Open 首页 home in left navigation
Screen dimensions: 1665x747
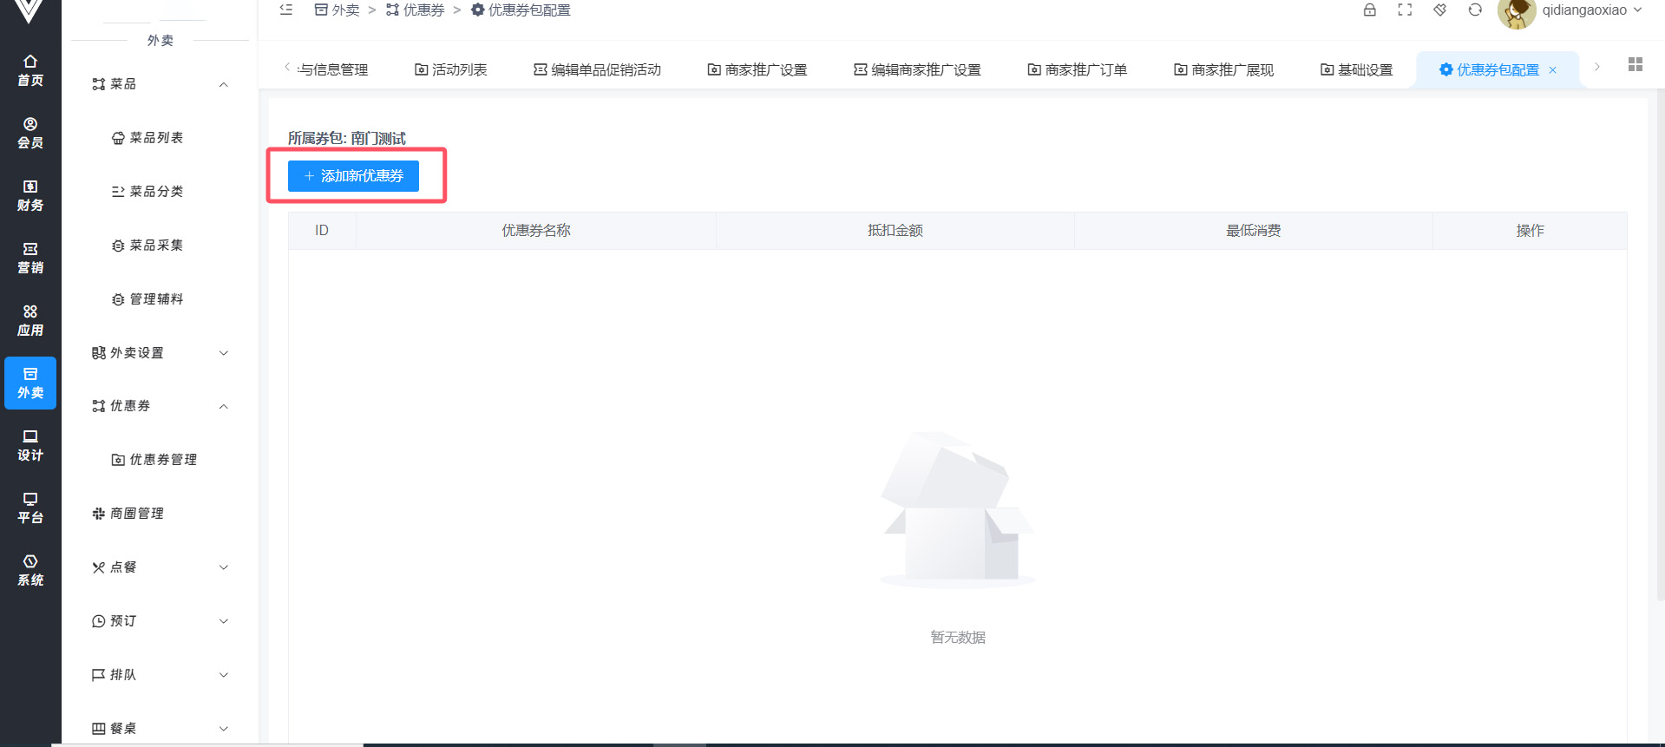pos(30,70)
